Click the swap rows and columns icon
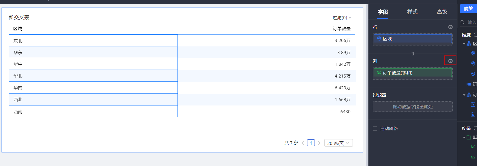477x166 pixels. (x=412, y=54)
